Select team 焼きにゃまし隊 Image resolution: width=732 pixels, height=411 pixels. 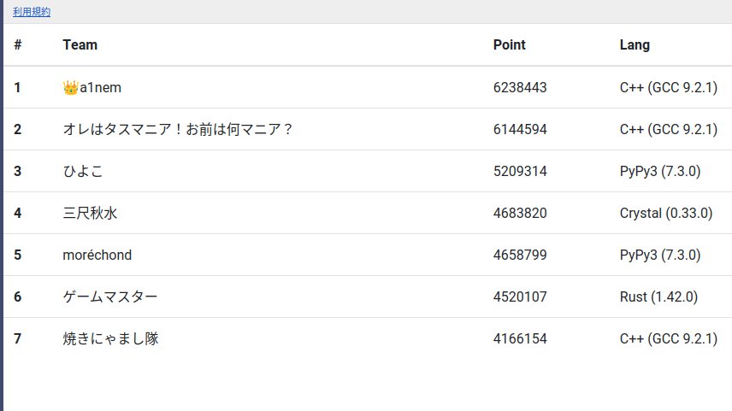(x=110, y=338)
